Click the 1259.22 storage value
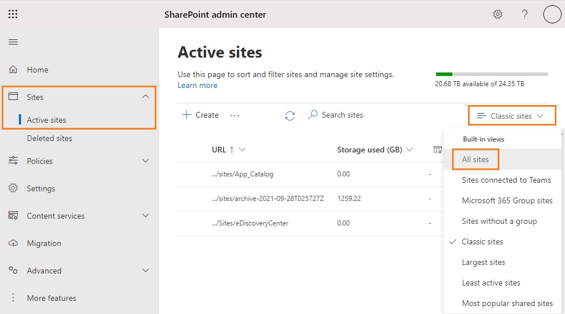 pyautogui.click(x=349, y=198)
